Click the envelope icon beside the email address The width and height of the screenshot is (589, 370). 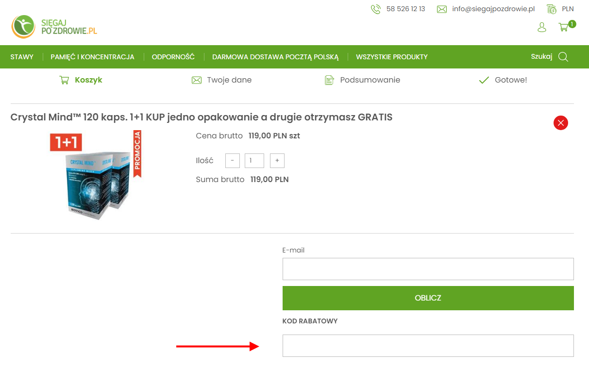tap(441, 9)
